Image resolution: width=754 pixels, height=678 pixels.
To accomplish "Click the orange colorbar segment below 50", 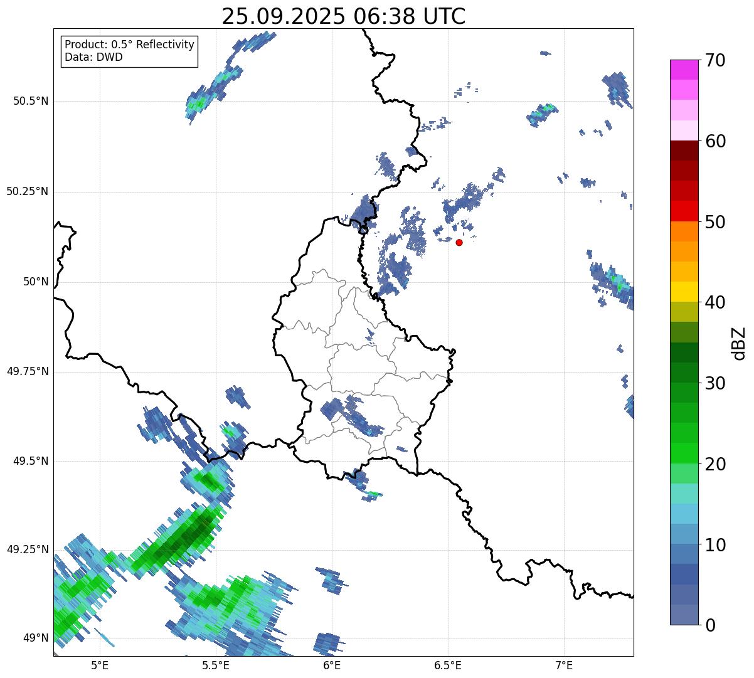I will point(684,231).
